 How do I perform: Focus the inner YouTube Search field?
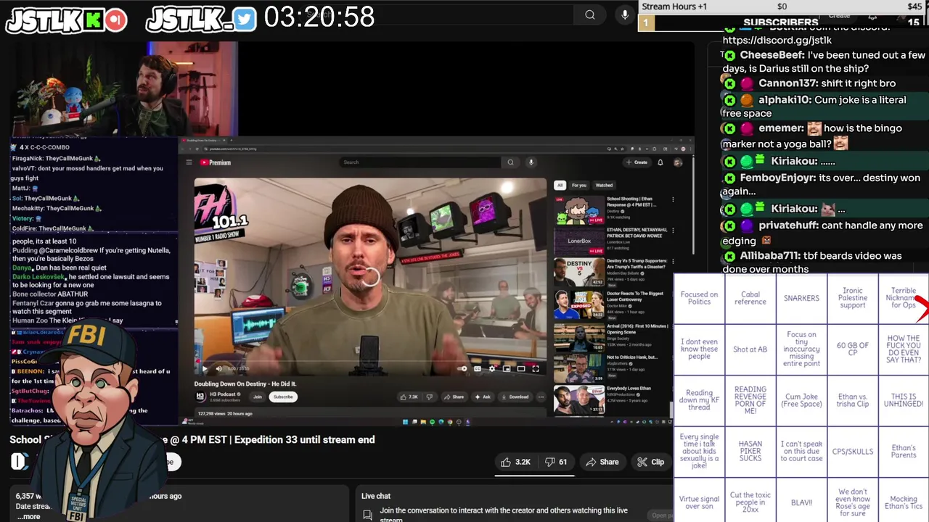tap(421, 162)
